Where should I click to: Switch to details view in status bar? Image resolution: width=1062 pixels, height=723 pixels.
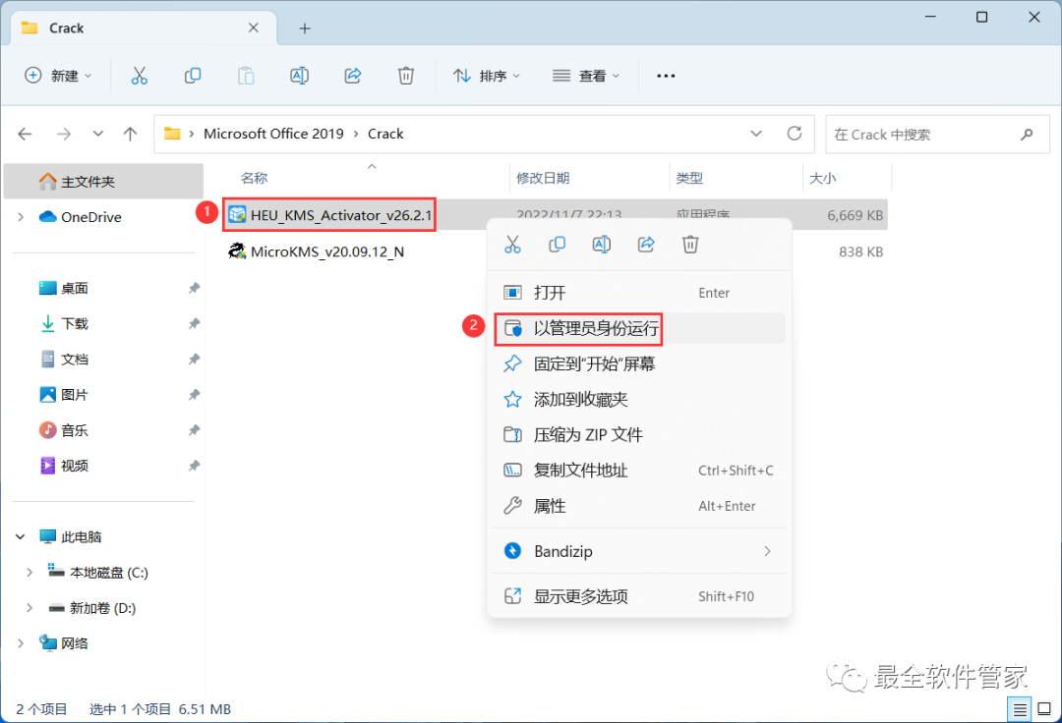tap(1020, 709)
